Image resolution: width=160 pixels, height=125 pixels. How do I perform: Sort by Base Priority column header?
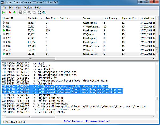pyautogui.click(x=111, y=18)
